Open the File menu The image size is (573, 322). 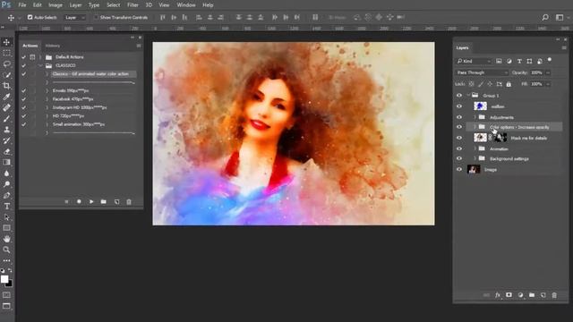tap(22, 5)
